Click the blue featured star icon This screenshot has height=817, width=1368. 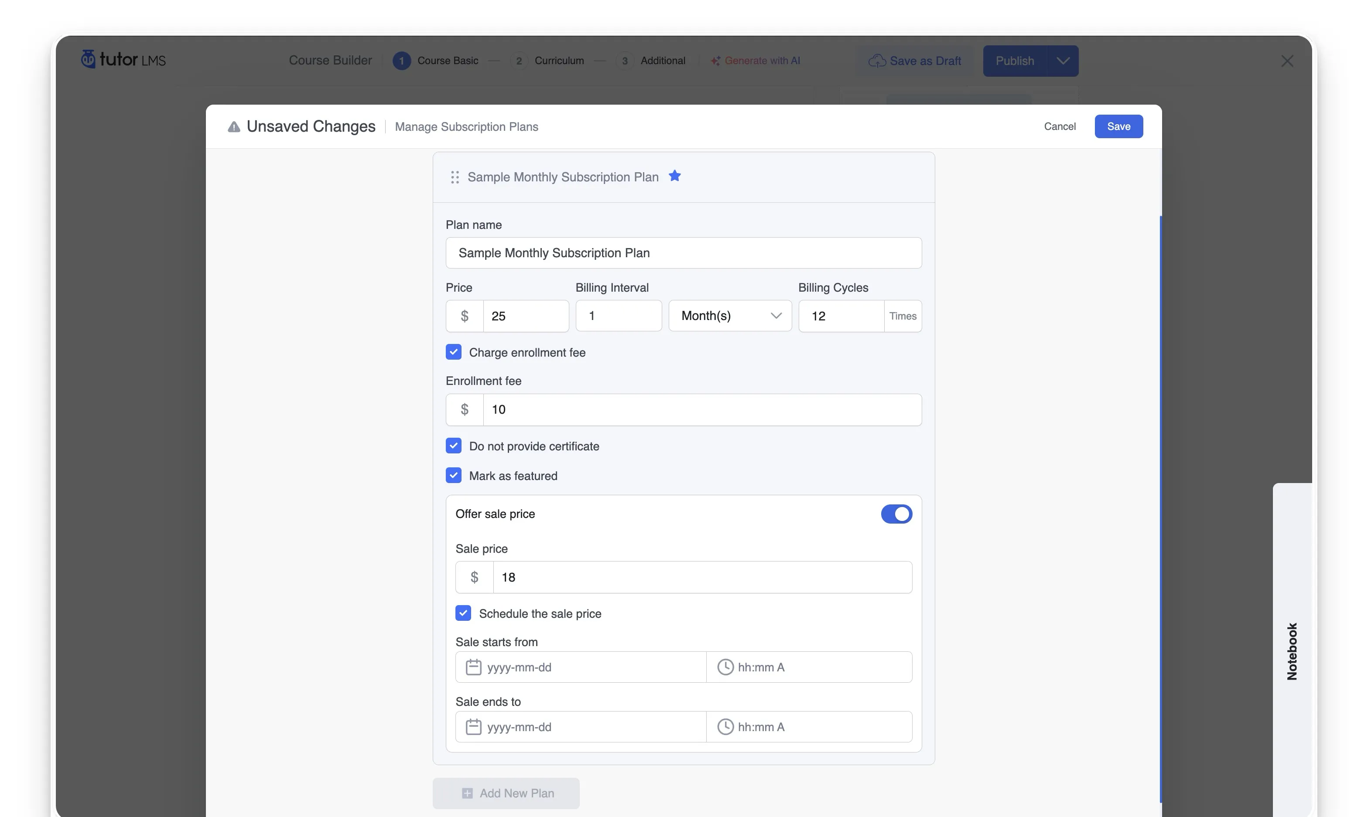[674, 176]
